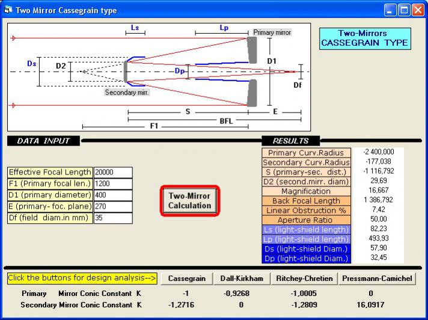Screen dimensions: 428x320
Task: Click the Lp light-shield length value 493,93
Action: point(379,238)
